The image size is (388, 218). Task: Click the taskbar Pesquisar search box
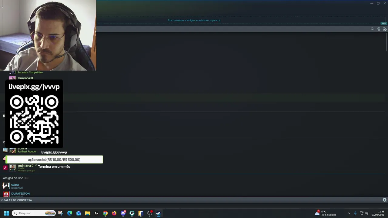34,213
